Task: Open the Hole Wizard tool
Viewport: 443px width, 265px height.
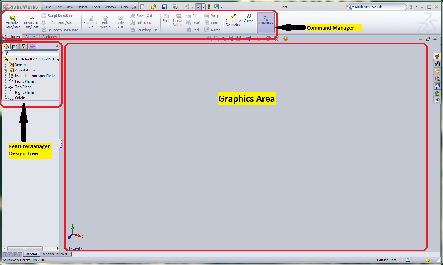Action: pos(105,22)
